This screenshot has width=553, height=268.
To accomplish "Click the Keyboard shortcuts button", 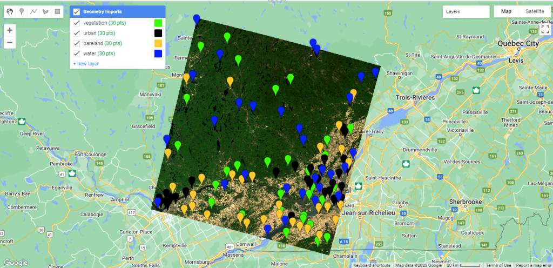I will [373, 265].
